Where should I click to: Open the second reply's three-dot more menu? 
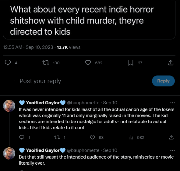tap(172, 150)
